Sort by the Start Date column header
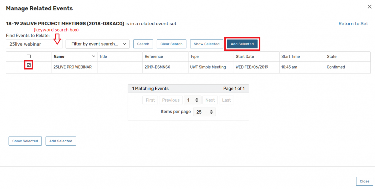Viewport: 375px width, 189px height. pyautogui.click(x=245, y=57)
